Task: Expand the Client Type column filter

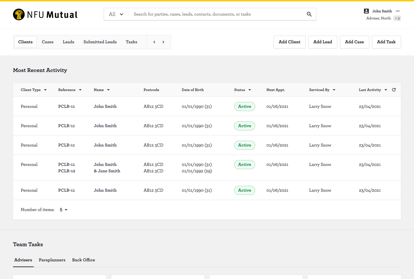Action: coord(45,90)
